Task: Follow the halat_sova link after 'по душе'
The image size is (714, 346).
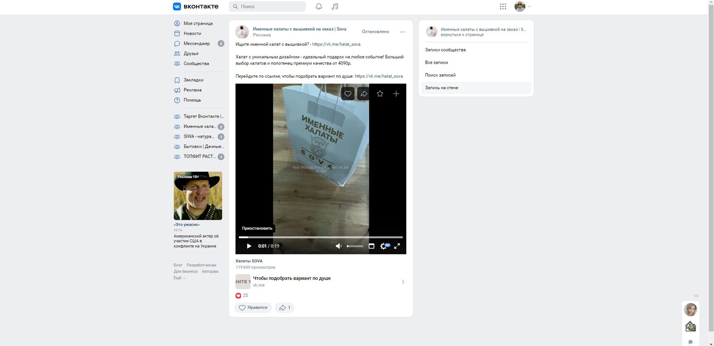Action: pos(379,76)
